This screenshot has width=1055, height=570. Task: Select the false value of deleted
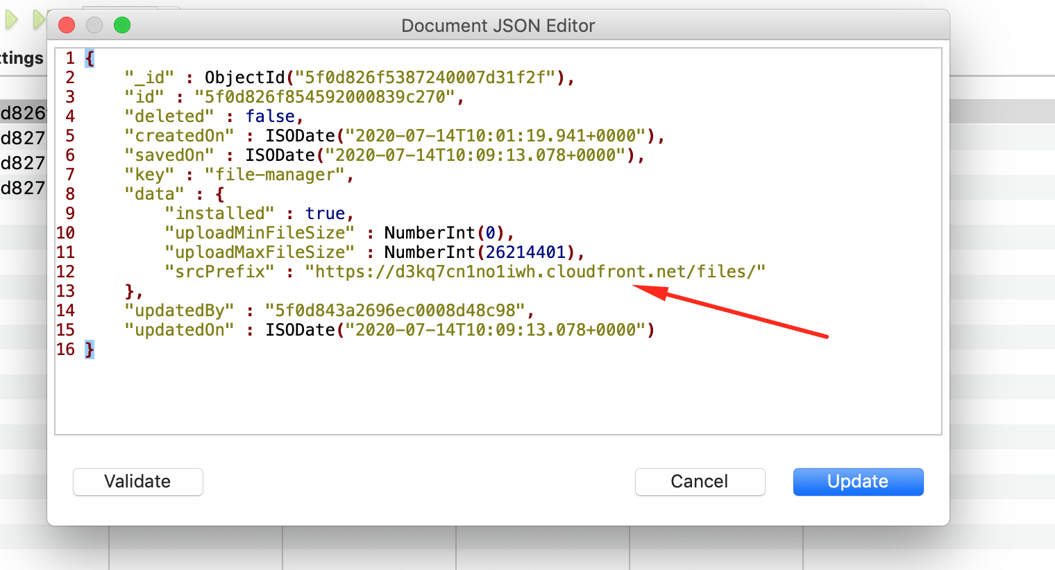(270, 116)
